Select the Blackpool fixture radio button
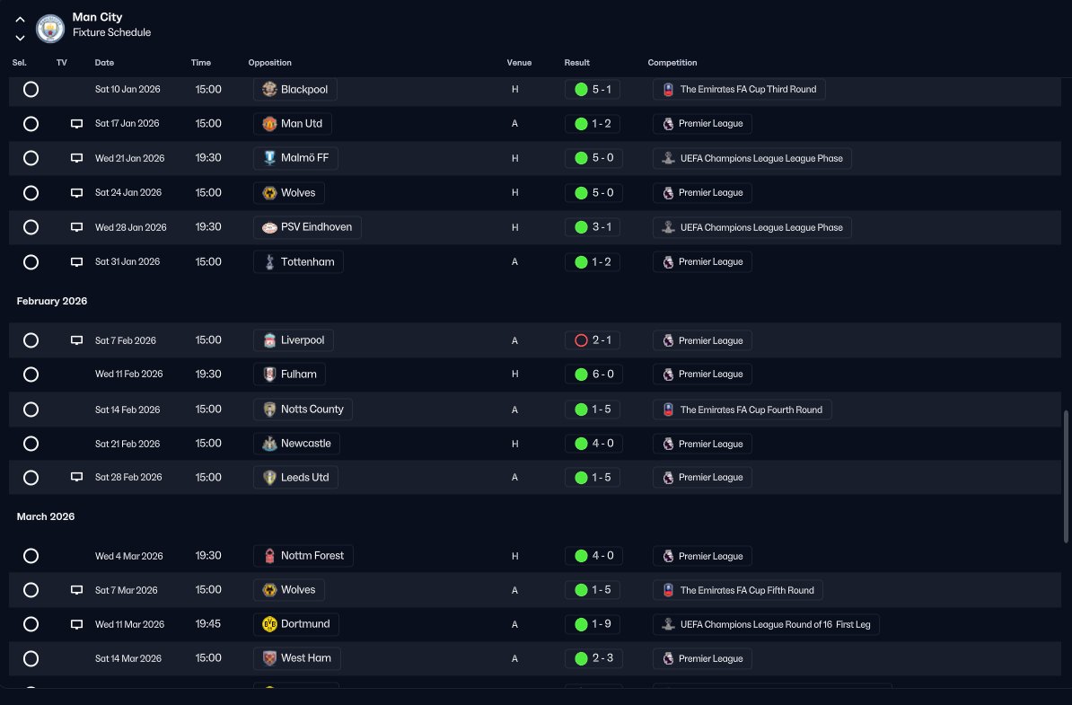 click(31, 89)
